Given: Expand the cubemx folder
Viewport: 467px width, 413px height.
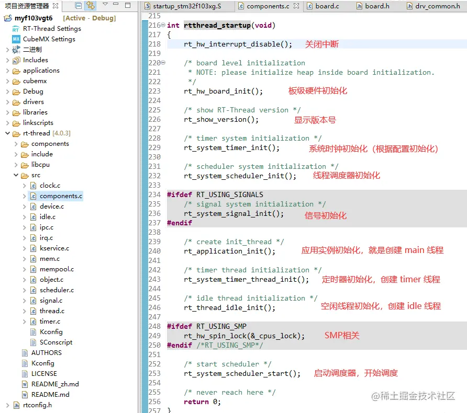Looking at the screenshot, I should 8,81.
